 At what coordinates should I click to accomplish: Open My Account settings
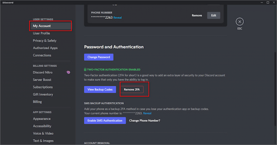51,26
